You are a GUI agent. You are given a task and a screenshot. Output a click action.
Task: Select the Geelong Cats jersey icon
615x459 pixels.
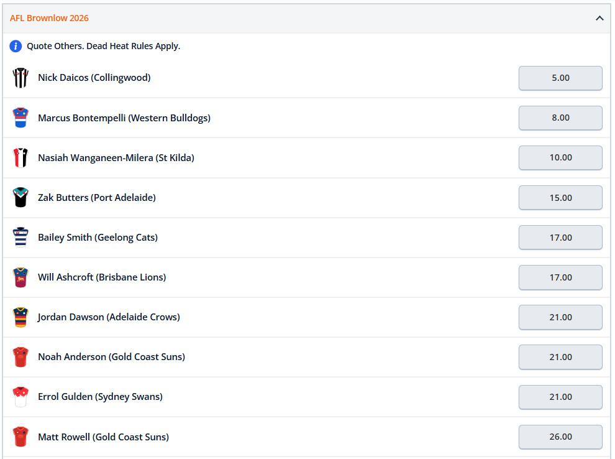[x=20, y=237]
